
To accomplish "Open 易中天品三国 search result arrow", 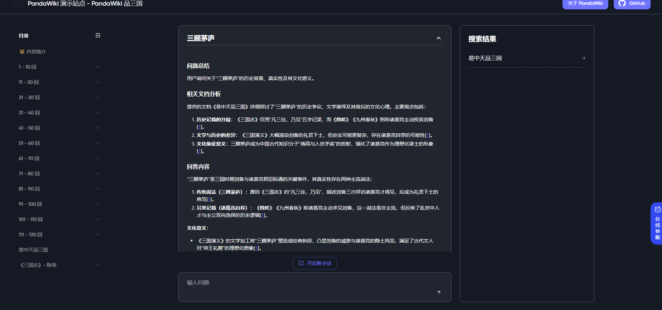I will click(x=584, y=58).
